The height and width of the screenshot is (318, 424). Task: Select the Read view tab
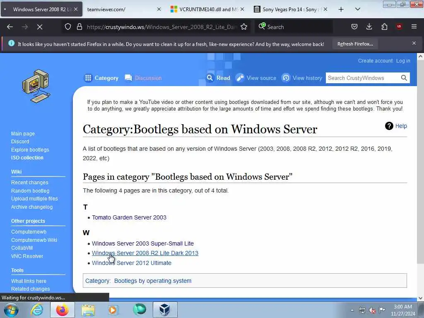(x=218, y=78)
